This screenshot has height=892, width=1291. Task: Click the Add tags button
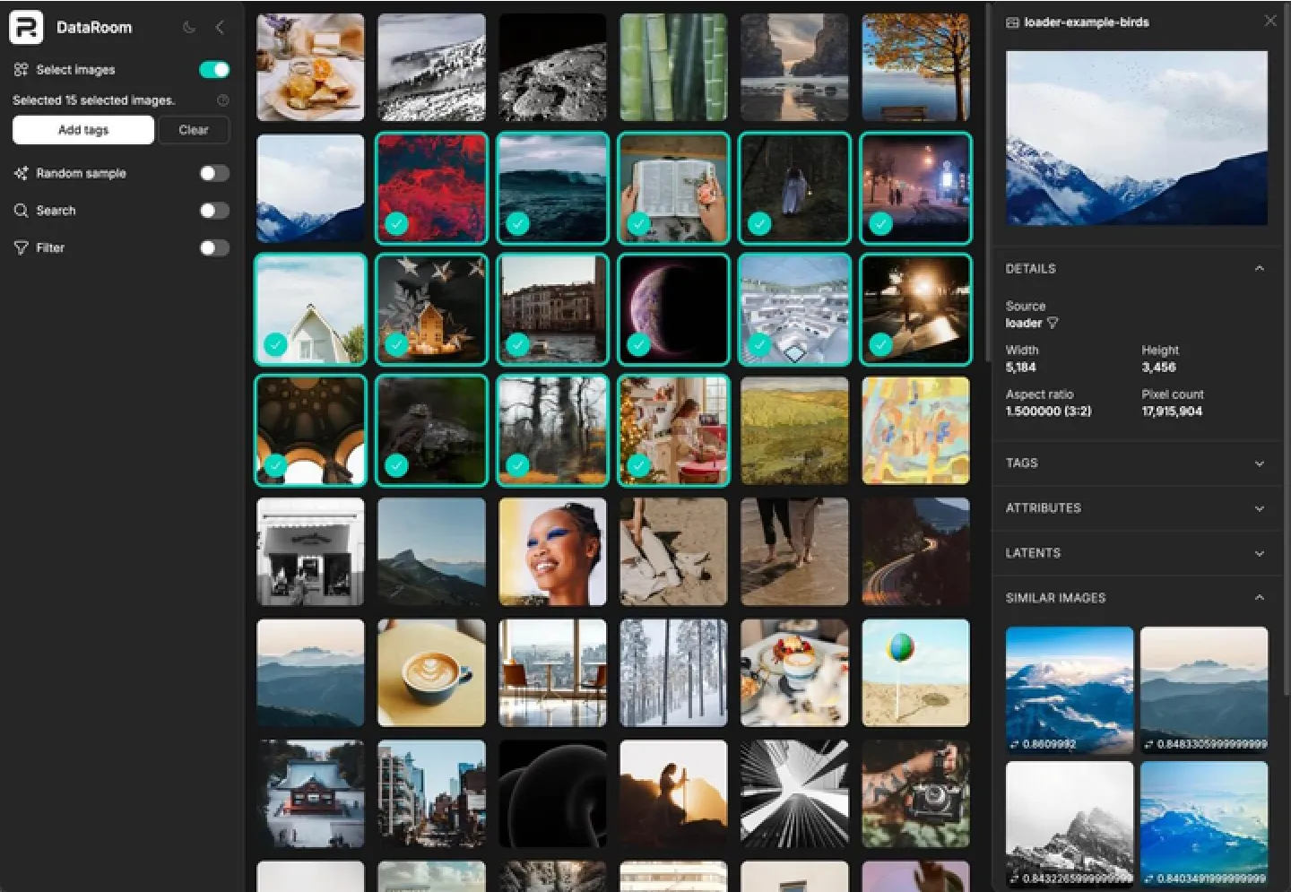point(83,130)
